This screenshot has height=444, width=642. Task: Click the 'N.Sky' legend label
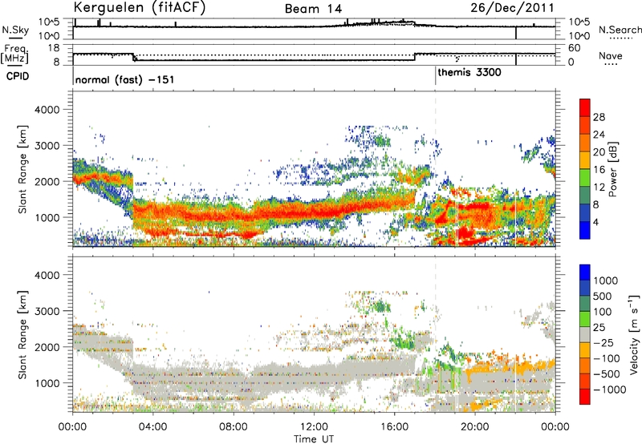pos(15,30)
